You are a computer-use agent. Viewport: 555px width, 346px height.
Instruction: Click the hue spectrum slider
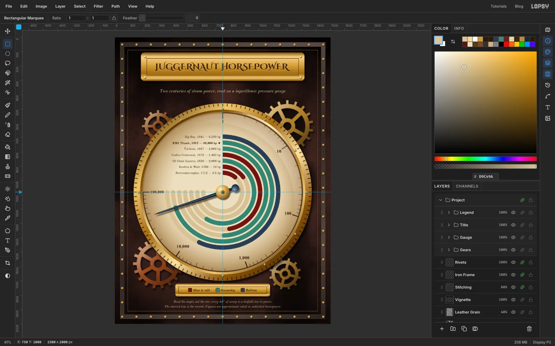click(486, 159)
